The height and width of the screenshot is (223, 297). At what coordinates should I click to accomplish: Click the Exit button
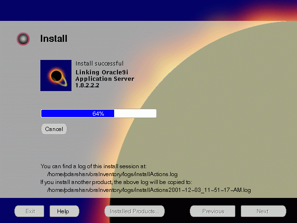(29, 211)
